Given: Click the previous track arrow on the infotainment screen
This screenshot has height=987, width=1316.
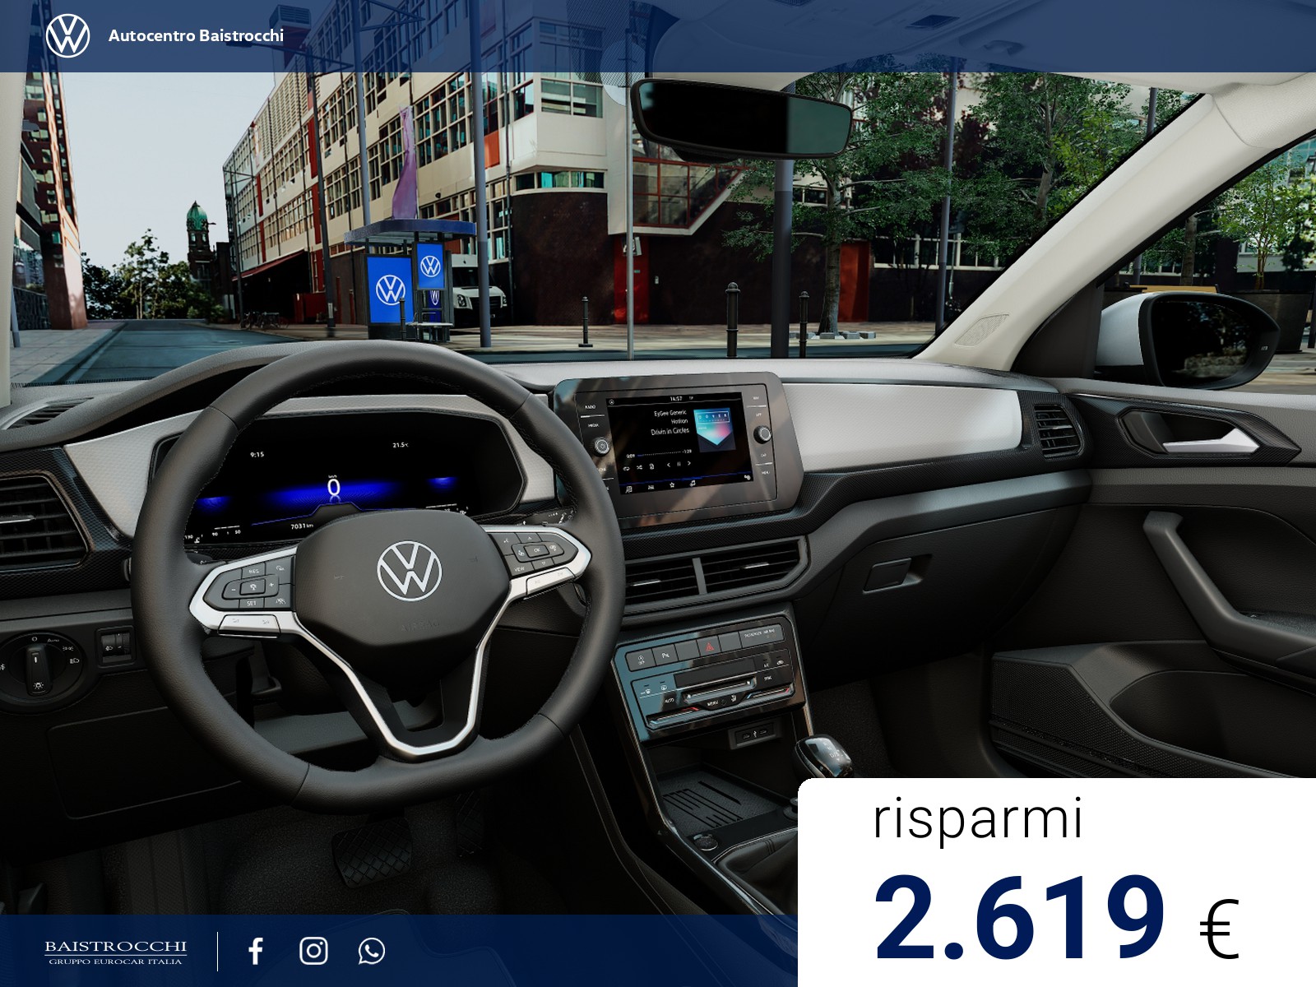Looking at the screenshot, I should [x=669, y=465].
